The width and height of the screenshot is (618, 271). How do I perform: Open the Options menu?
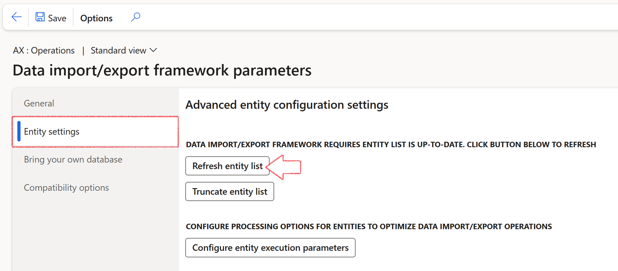click(x=96, y=18)
